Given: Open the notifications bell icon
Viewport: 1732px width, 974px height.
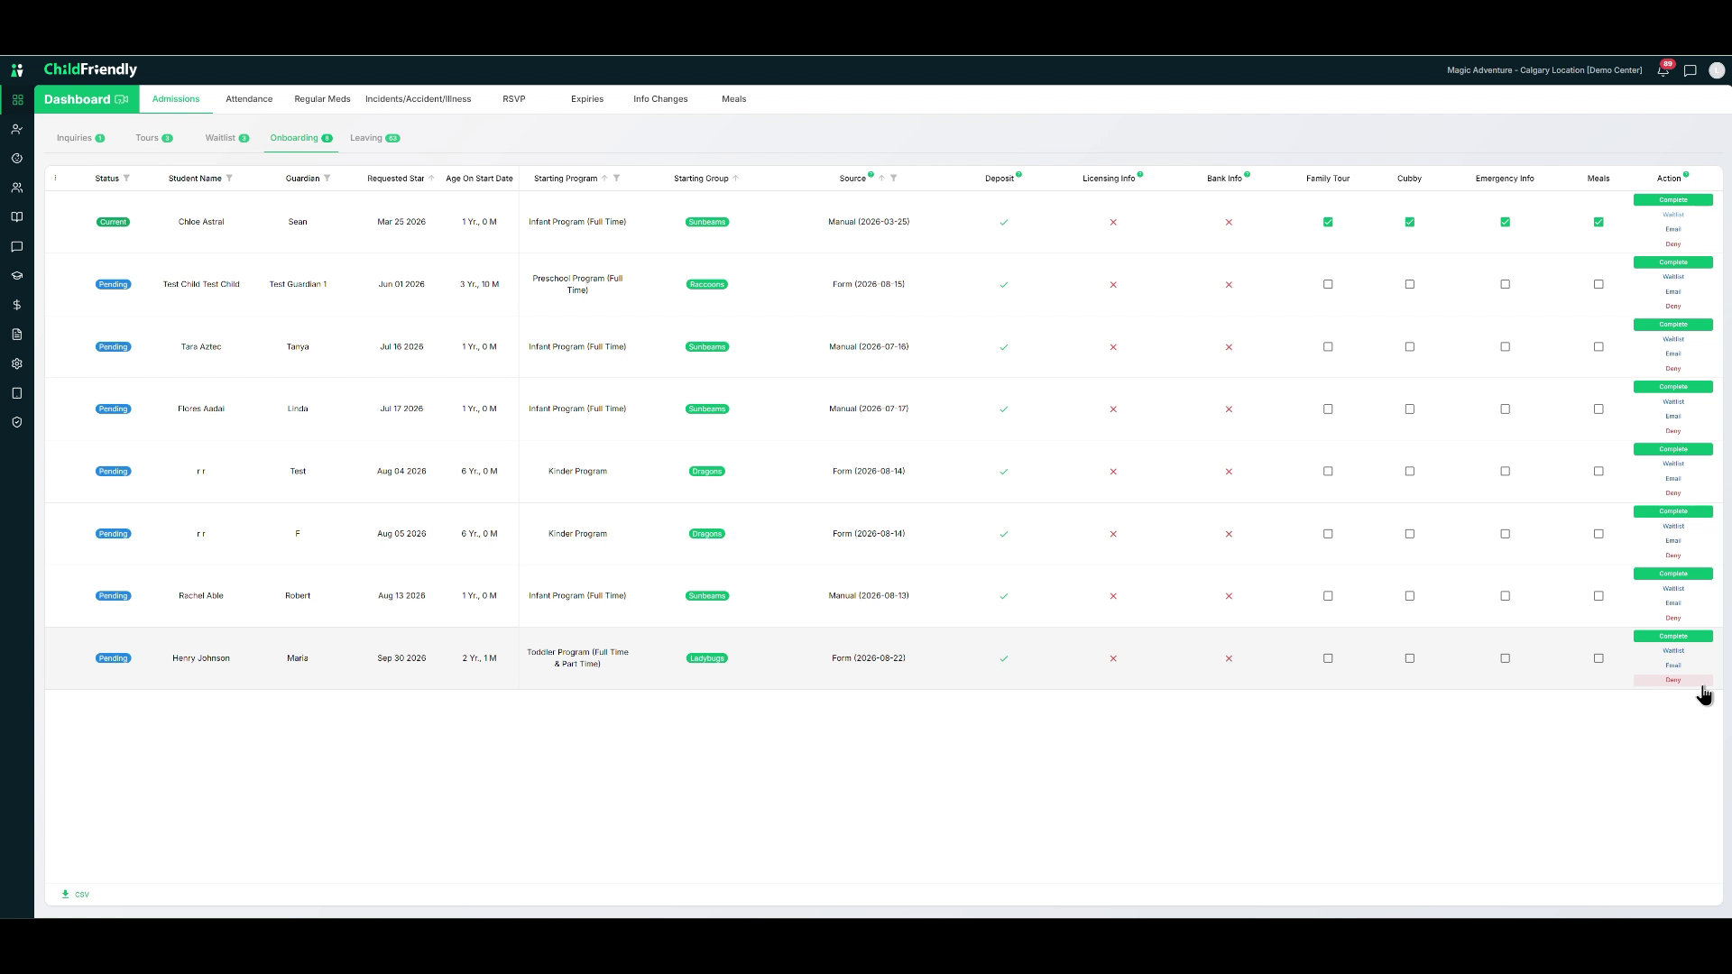Looking at the screenshot, I should (x=1663, y=70).
